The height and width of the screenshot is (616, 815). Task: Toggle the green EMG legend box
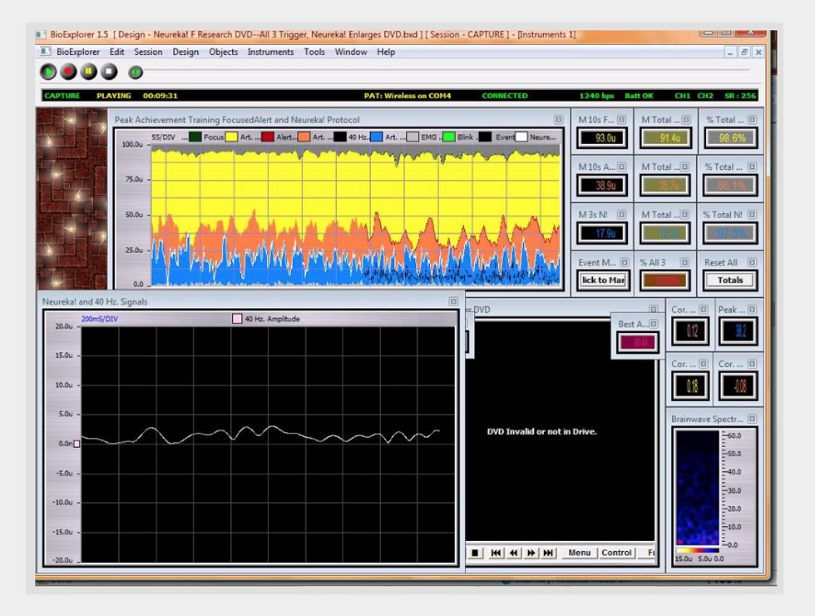pyautogui.click(x=449, y=137)
